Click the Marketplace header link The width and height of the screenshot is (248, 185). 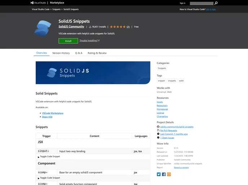[57, 3]
